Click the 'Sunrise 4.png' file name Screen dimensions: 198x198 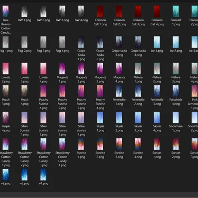point(138,155)
